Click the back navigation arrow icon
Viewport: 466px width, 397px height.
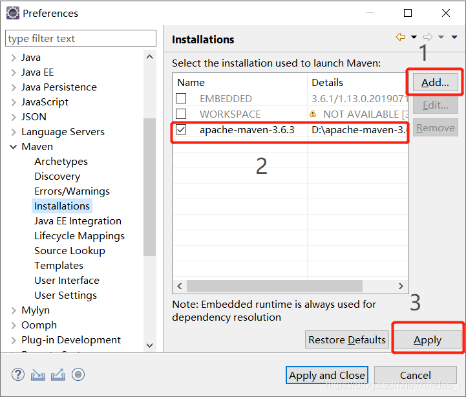400,37
